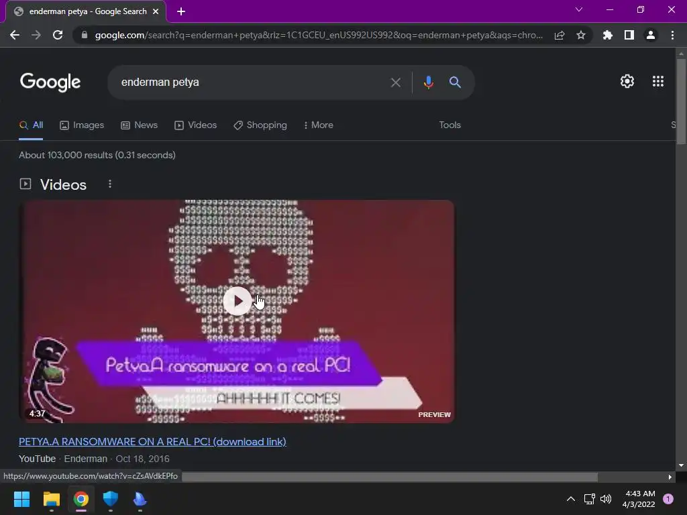Click the horizontal scrollbar right arrow

pos(670,477)
